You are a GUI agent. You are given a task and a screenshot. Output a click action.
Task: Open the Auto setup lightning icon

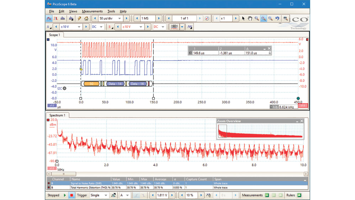(79, 19)
